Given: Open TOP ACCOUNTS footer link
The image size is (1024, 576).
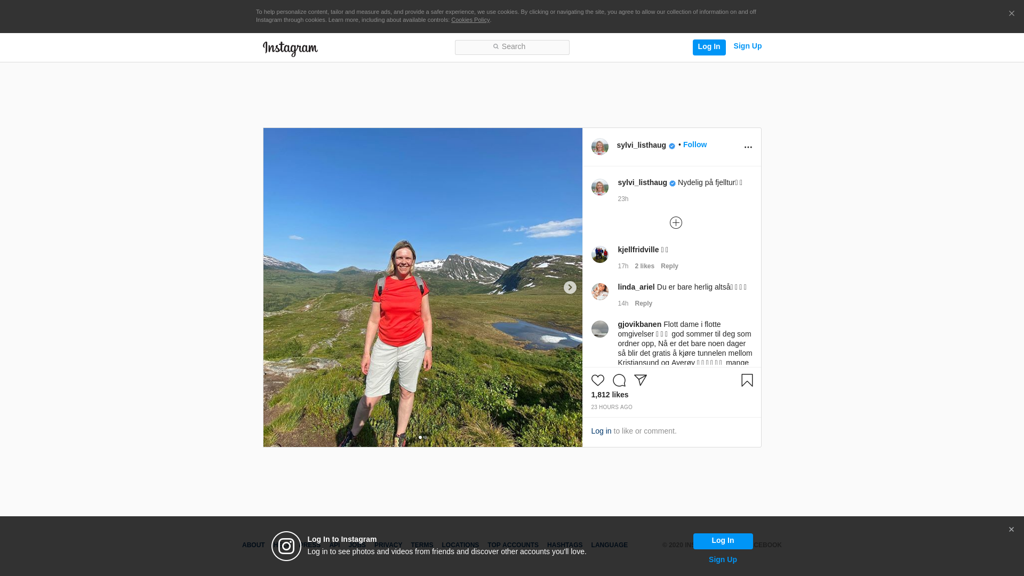Looking at the screenshot, I should (513, 545).
